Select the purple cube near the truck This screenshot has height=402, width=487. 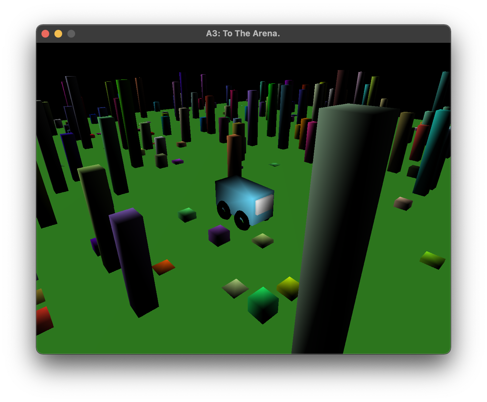point(219,236)
